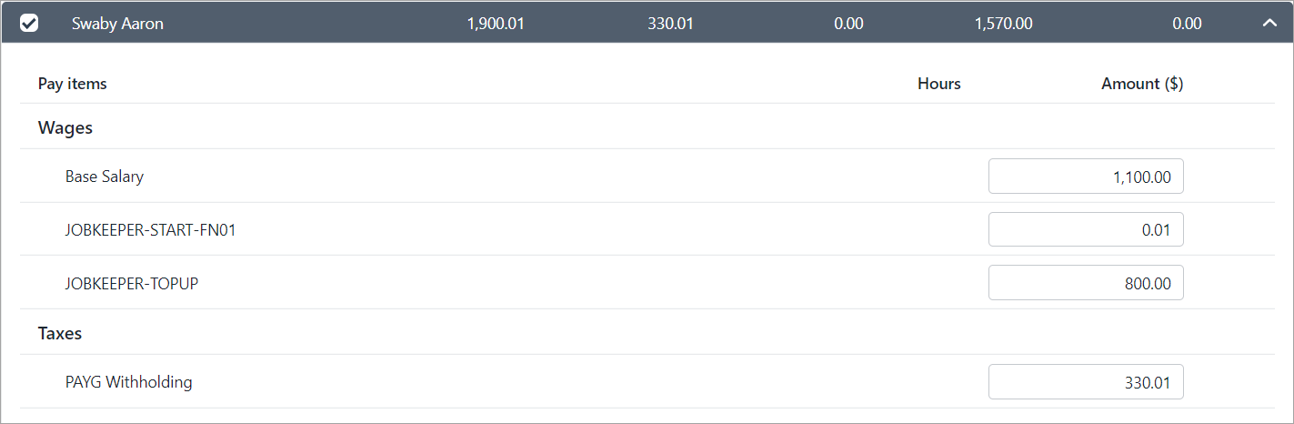Select the PAYG Withholding amount field
1294x424 pixels.
pos(1086,383)
